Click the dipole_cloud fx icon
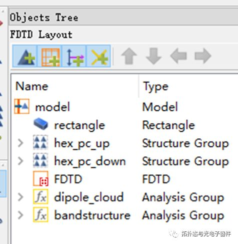Viewport: 238px width, 244px height. pos(41,196)
